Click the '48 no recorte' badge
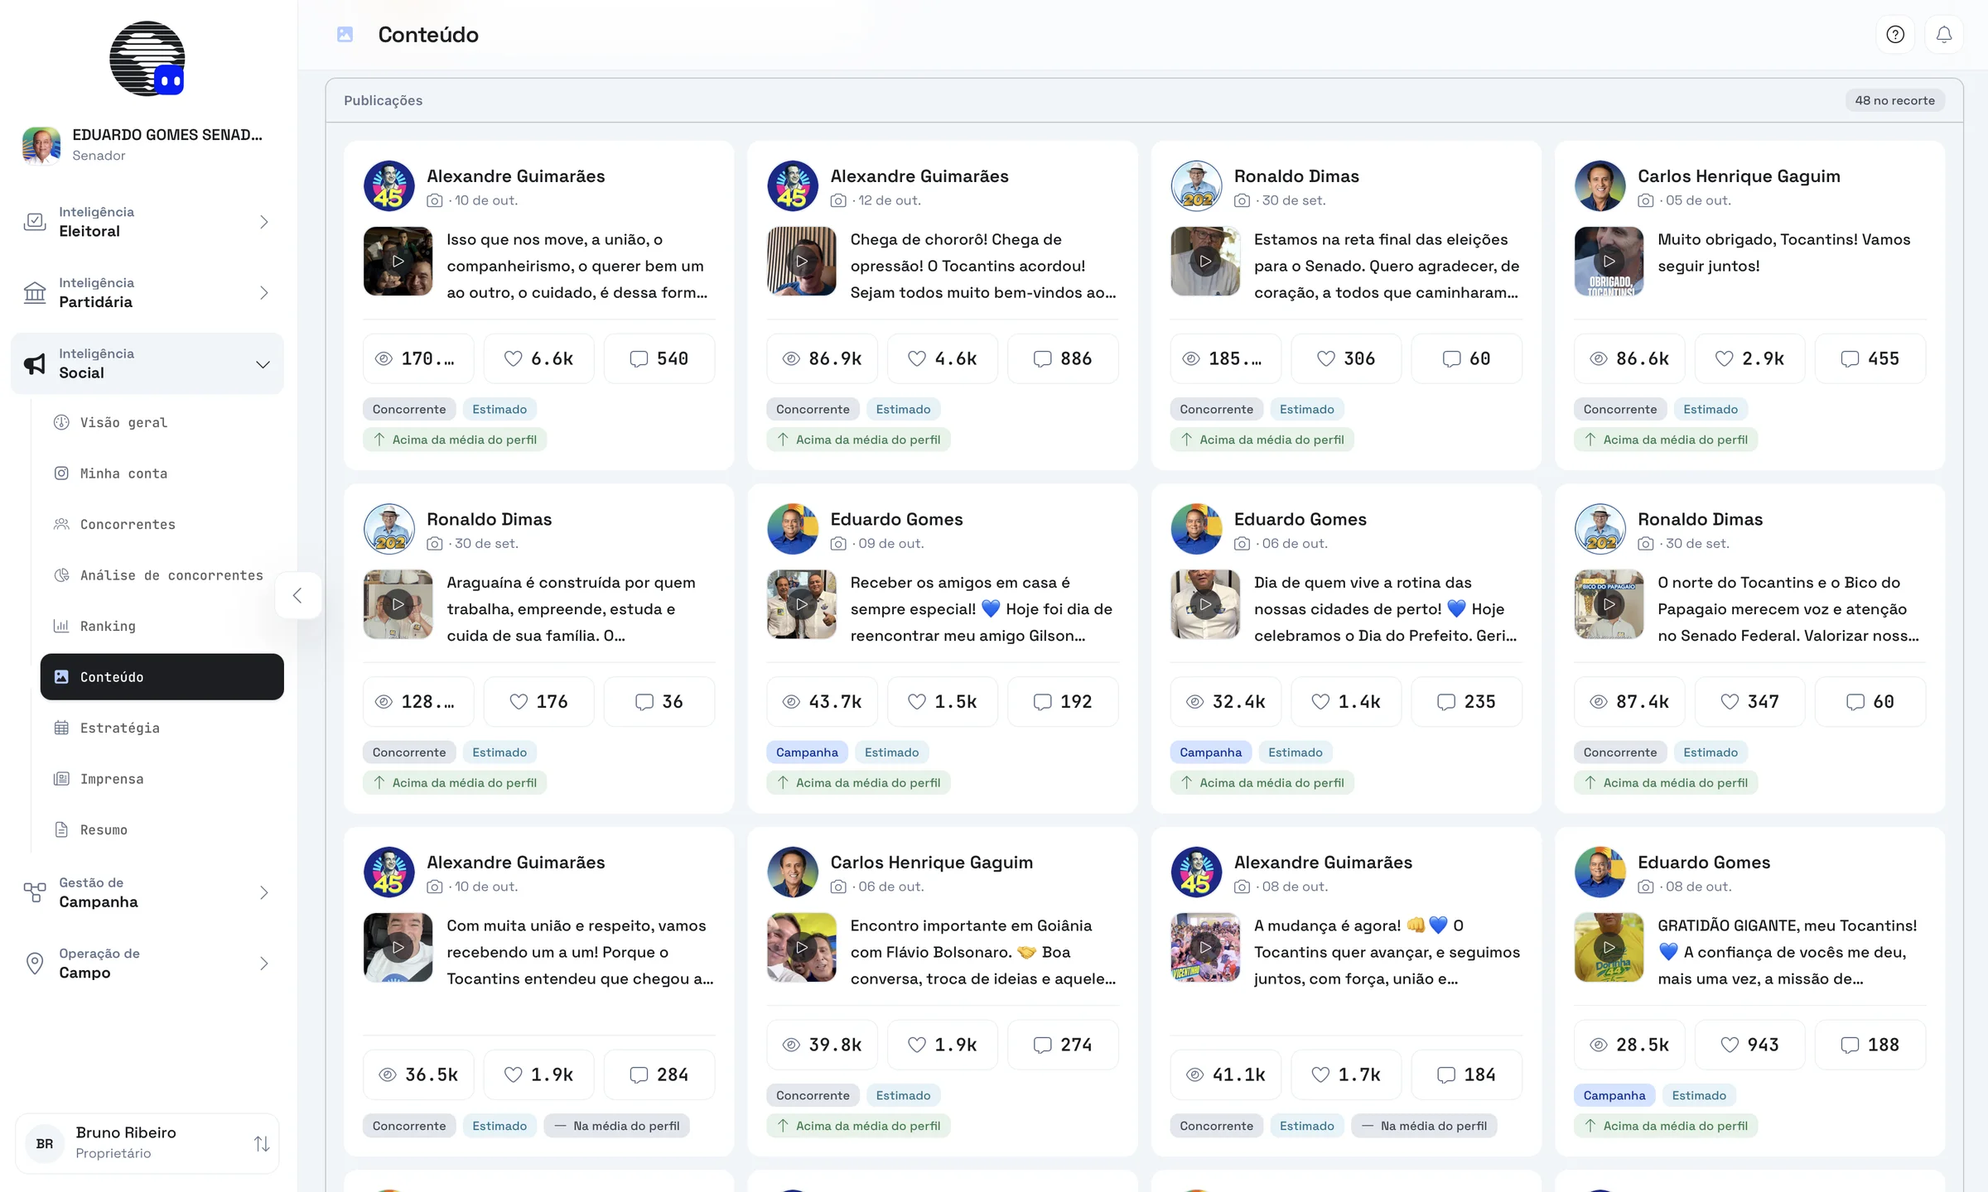 point(1894,100)
